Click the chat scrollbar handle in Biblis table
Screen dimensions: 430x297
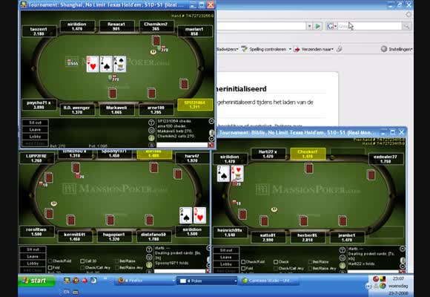(x=403, y=260)
